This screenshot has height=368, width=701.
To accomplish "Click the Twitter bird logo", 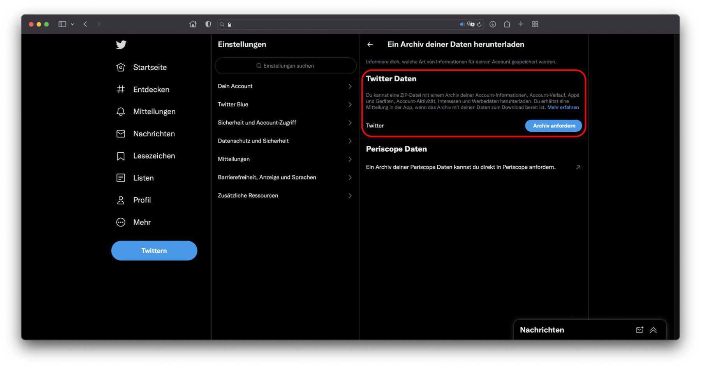I will click(121, 45).
